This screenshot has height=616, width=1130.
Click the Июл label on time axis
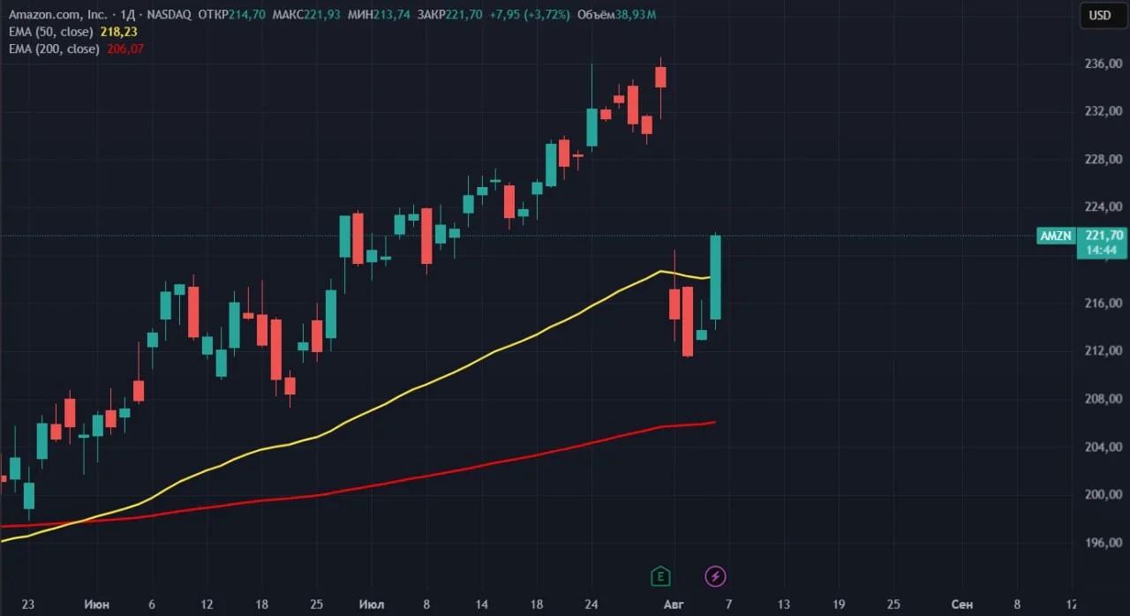[372, 605]
